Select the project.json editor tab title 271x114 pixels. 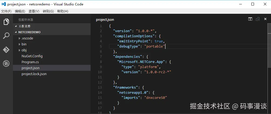tap(105, 20)
